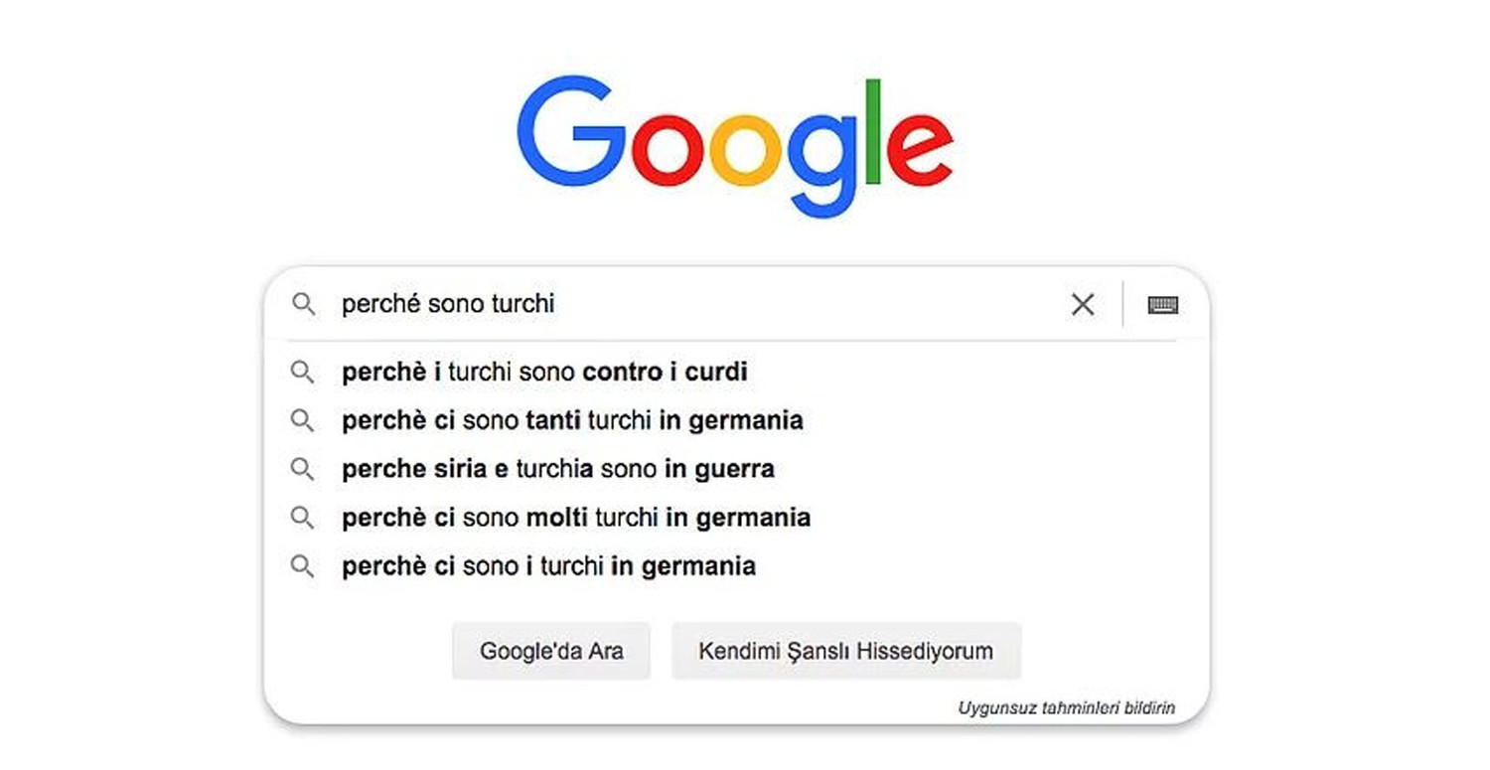Choose suggestion 'perchè ci sono i turchi in germania'
1490x770 pixels.
point(548,566)
